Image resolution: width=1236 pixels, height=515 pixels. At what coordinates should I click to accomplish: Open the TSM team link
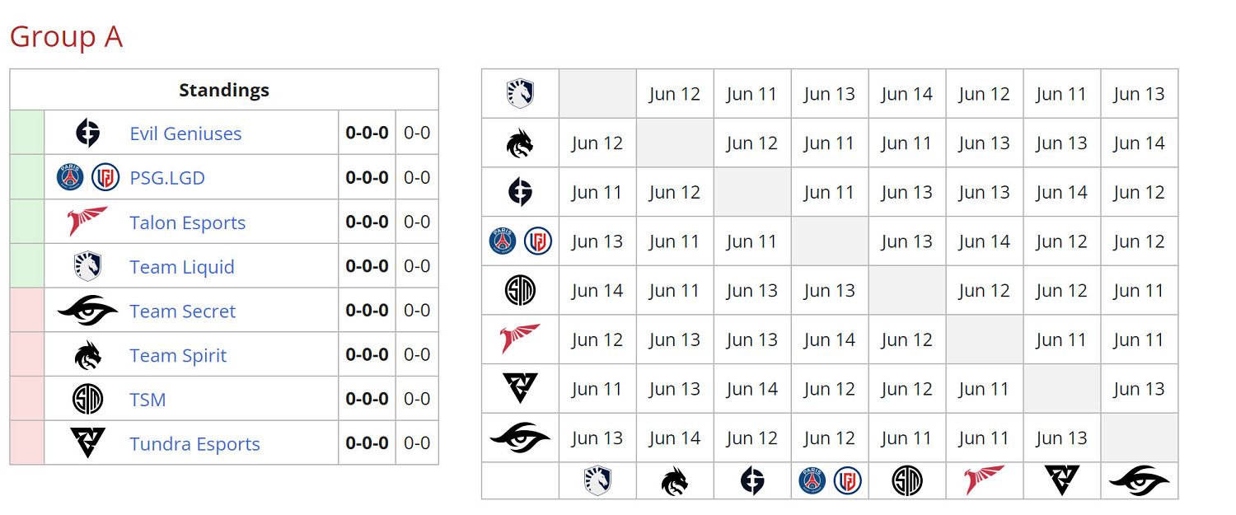147,400
